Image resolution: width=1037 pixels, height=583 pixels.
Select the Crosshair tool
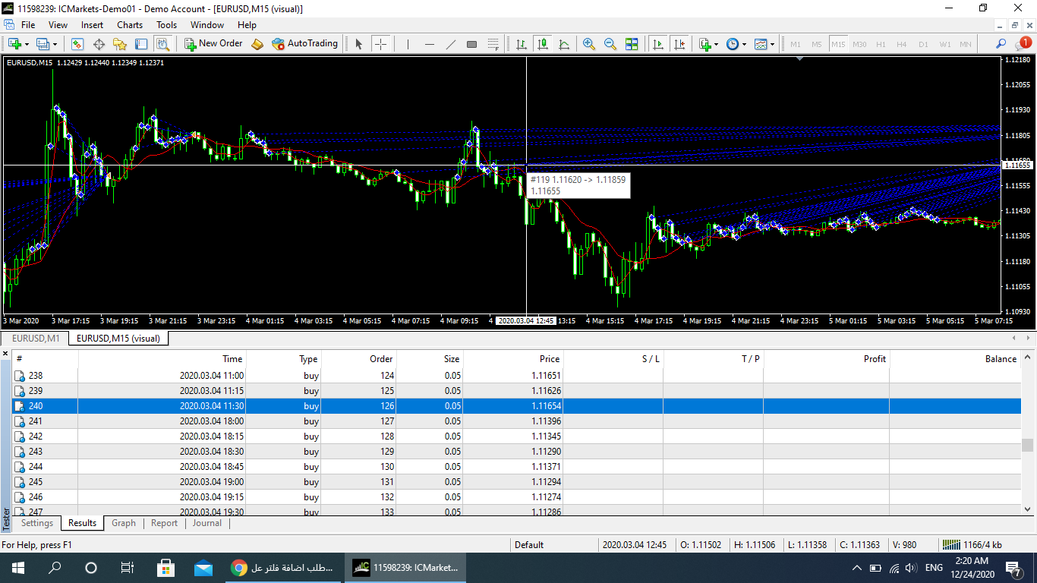click(381, 44)
